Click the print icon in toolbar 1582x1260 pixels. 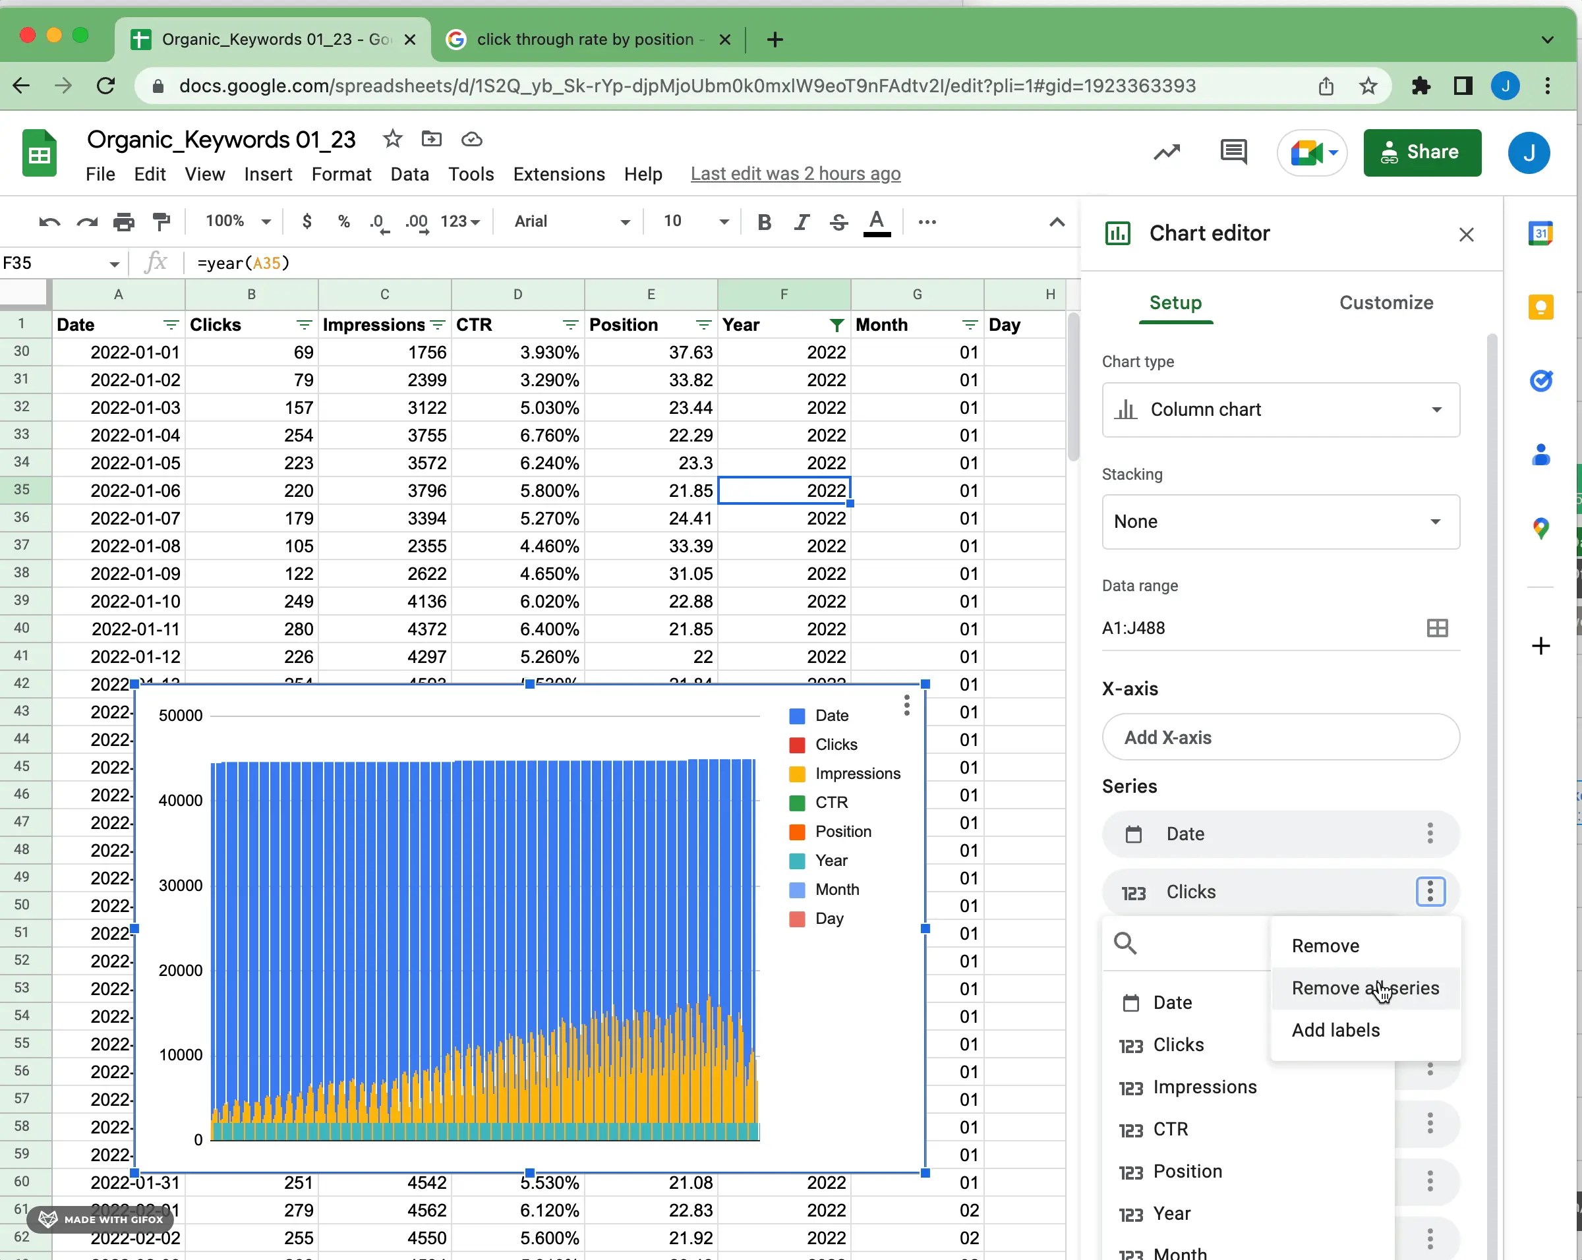point(123,221)
